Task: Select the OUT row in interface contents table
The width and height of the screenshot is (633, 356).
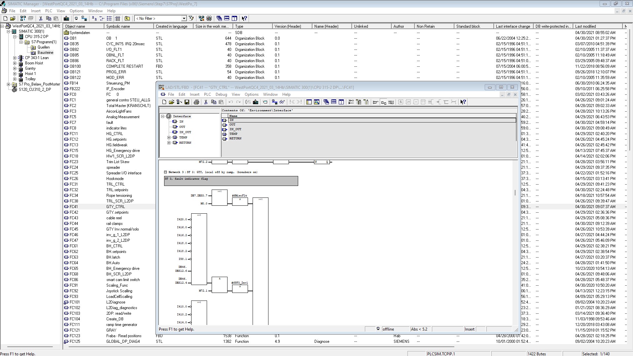Action: [x=369, y=125]
